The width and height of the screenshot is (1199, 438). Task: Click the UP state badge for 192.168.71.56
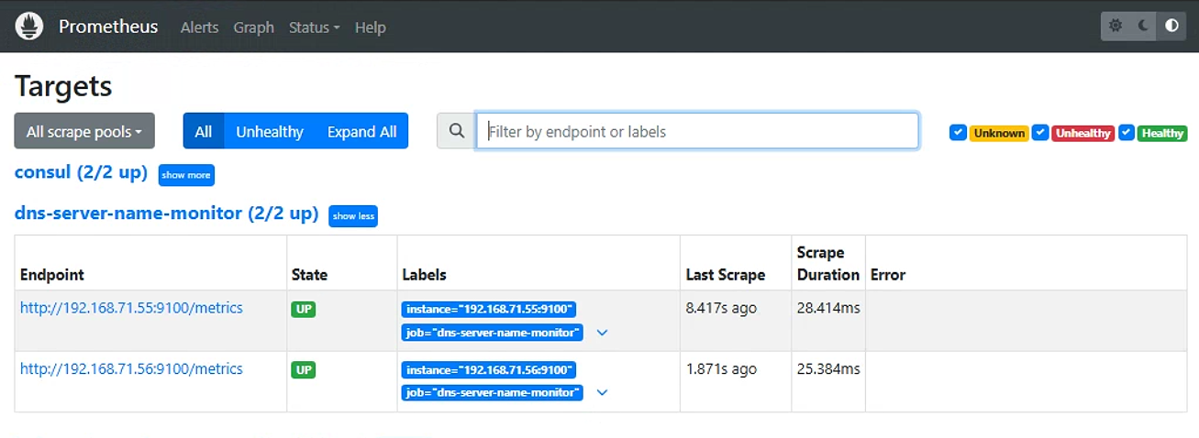(x=304, y=370)
